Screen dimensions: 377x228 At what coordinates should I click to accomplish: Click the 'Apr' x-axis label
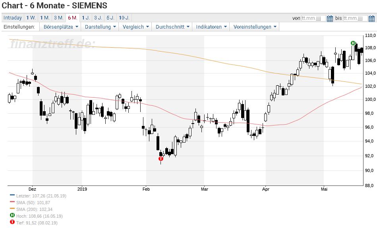point(266,189)
